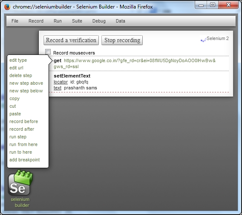Click the Record a verification button
This screenshot has height=215, width=242.
(71, 40)
